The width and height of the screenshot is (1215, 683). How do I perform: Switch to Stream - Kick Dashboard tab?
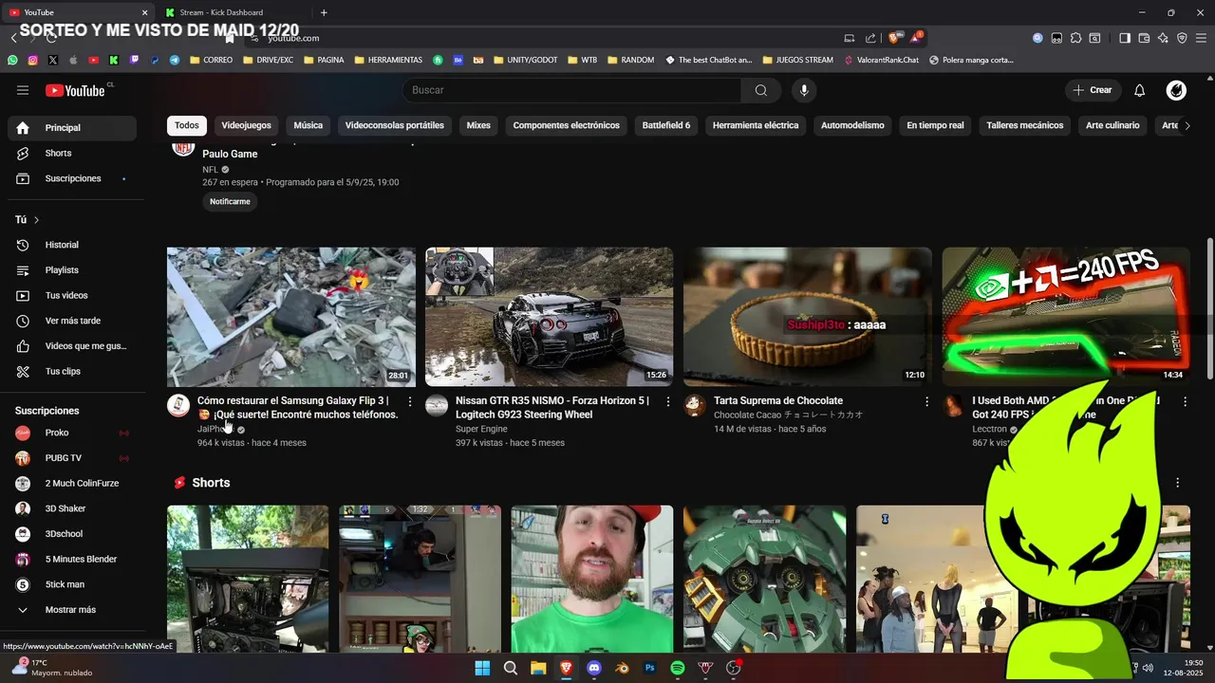[x=233, y=12]
